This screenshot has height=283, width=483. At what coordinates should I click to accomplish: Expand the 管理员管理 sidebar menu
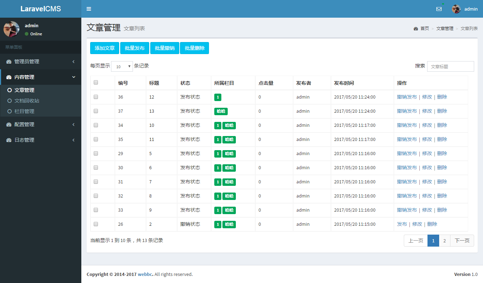(41, 61)
